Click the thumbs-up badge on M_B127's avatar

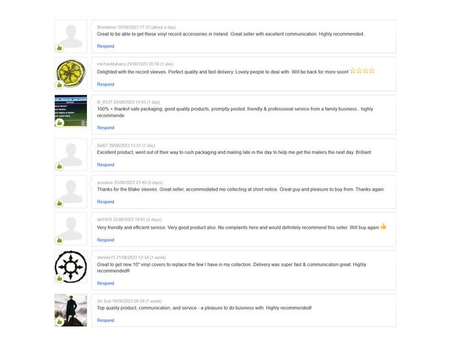pos(60,123)
